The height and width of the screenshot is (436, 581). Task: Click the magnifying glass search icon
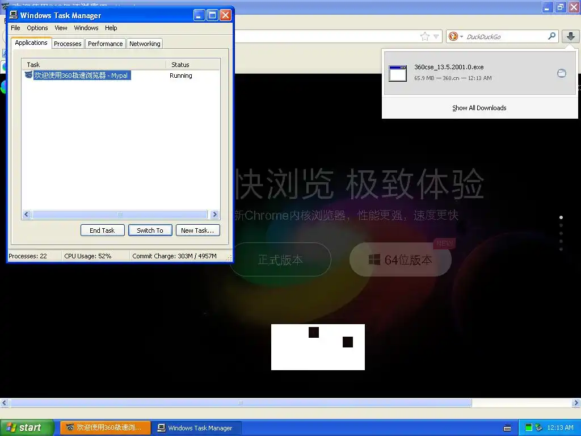click(x=551, y=36)
